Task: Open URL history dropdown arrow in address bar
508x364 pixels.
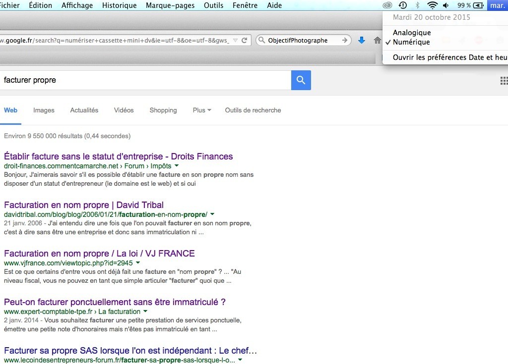Action: click(235, 41)
